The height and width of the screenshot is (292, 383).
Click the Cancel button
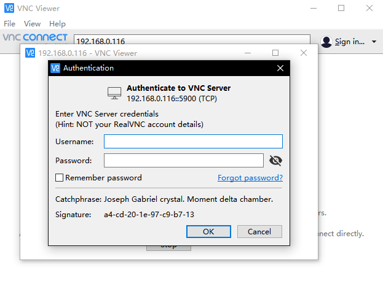pos(259,231)
